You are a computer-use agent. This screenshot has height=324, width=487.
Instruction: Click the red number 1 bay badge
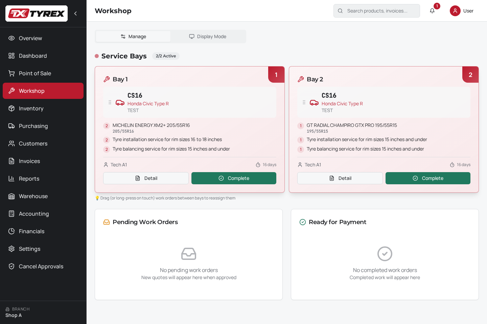tap(276, 75)
